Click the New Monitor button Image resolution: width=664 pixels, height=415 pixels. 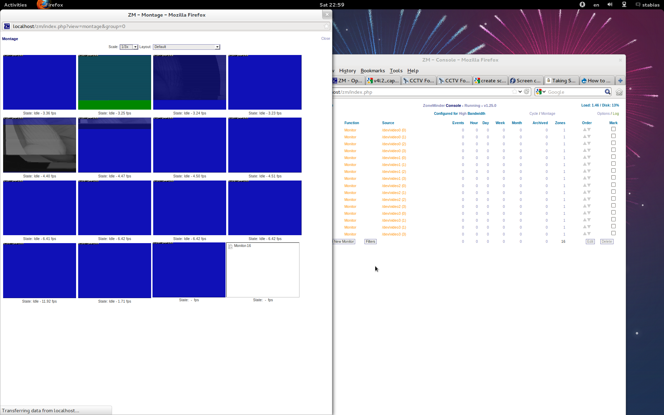pyautogui.click(x=344, y=241)
